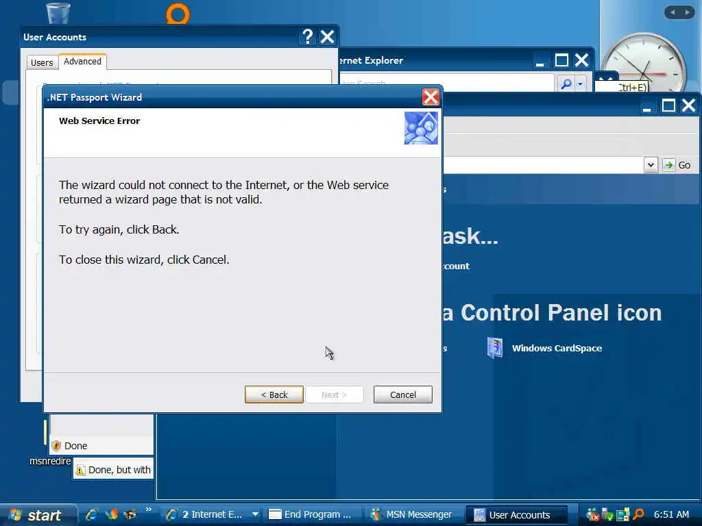
Task: Click the Go button in address bar
Action: 677,165
